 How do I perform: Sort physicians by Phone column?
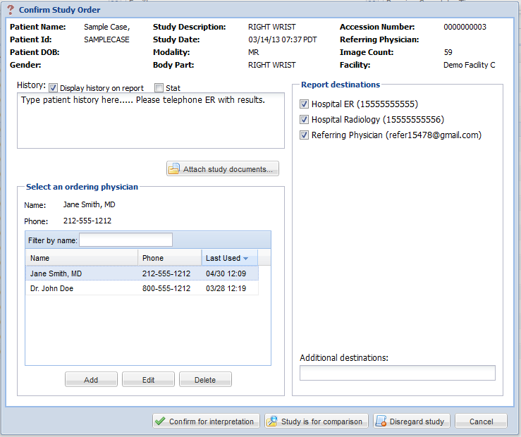[x=170, y=258]
